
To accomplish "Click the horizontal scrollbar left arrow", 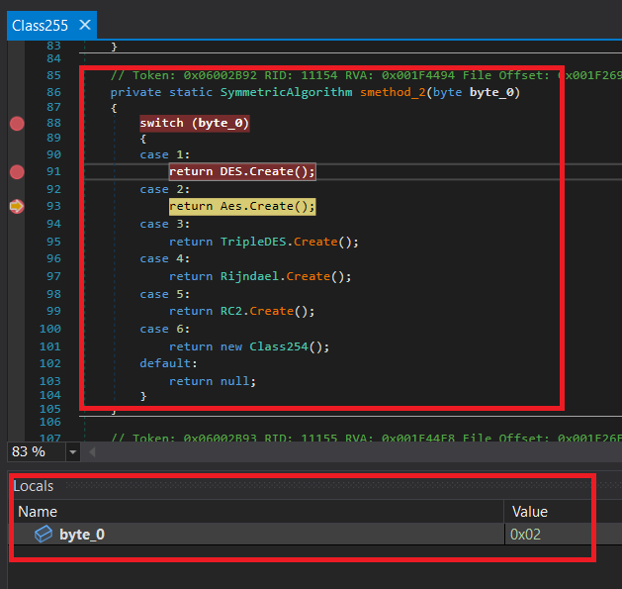I will pyautogui.click(x=92, y=452).
